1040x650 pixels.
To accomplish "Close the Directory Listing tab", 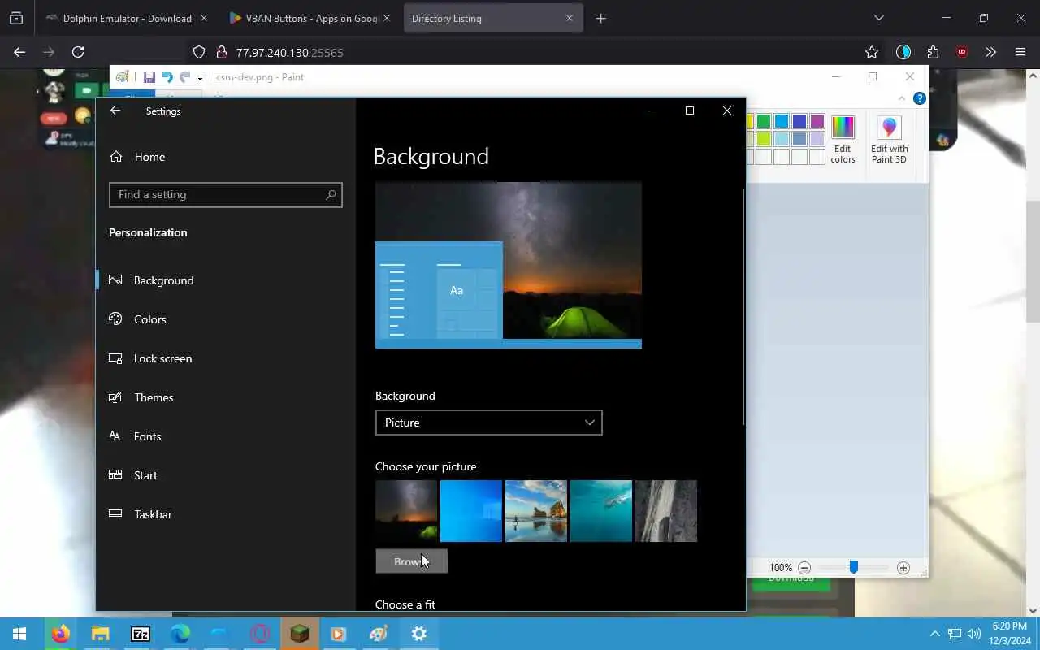I will click(x=570, y=18).
